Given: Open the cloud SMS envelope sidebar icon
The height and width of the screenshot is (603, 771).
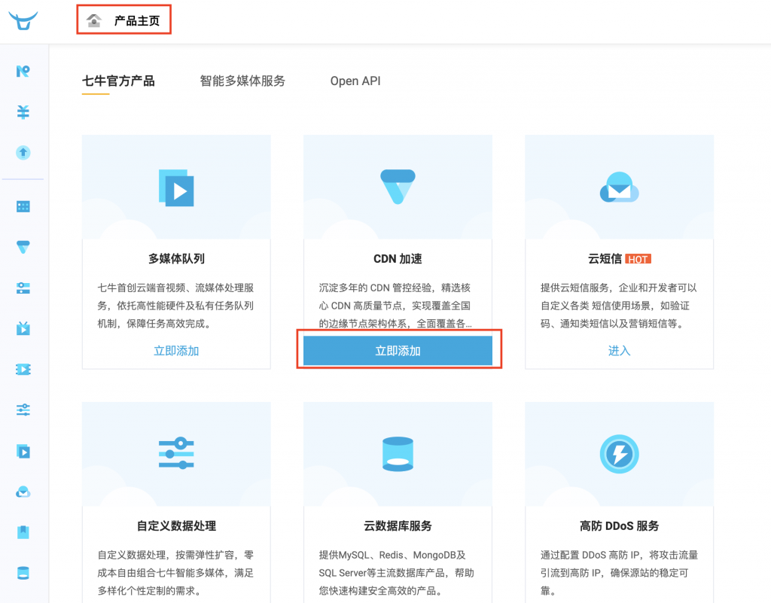Looking at the screenshot, I should click(x=23, y=492).
